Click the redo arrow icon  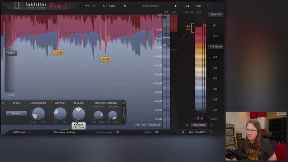coord(94,6)
